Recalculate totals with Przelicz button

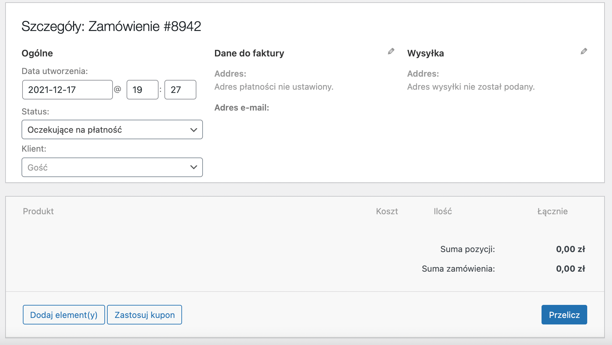pyautogui.click(x=564, y=315)
